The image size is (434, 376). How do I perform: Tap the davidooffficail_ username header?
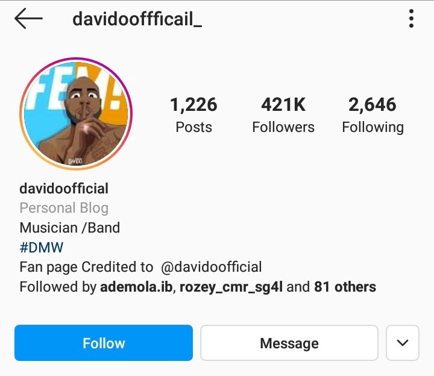click(137, 19)
